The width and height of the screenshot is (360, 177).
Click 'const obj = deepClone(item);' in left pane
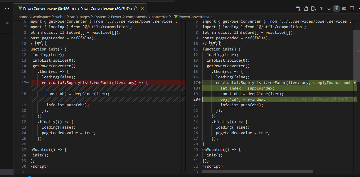click(x=78, y=94)
